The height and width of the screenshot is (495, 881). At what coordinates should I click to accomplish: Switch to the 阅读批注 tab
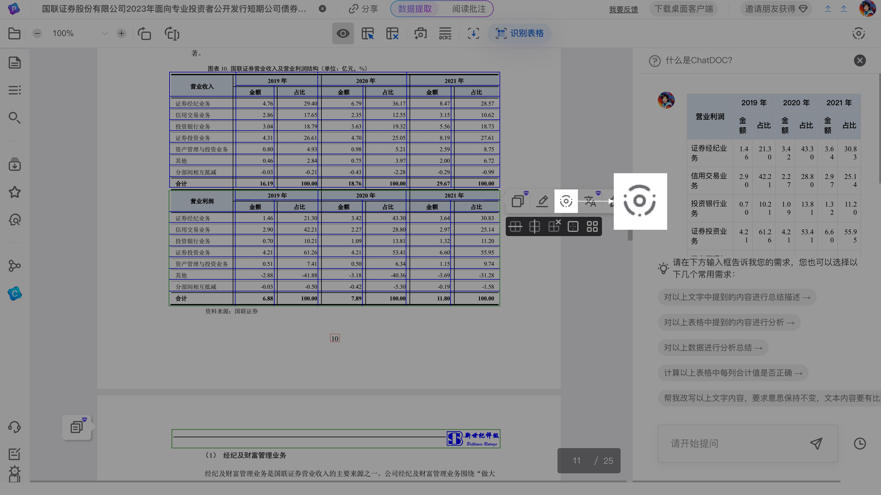click(x=468, y=9)
